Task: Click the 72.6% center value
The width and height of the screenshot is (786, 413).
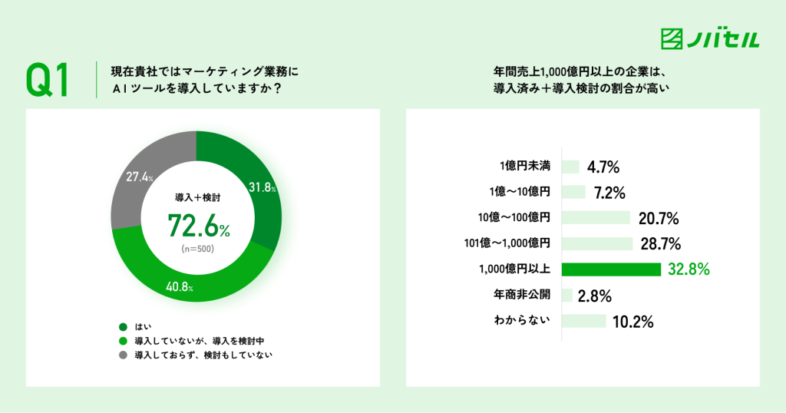Action: pyautogui.click(x=199, y=225)
